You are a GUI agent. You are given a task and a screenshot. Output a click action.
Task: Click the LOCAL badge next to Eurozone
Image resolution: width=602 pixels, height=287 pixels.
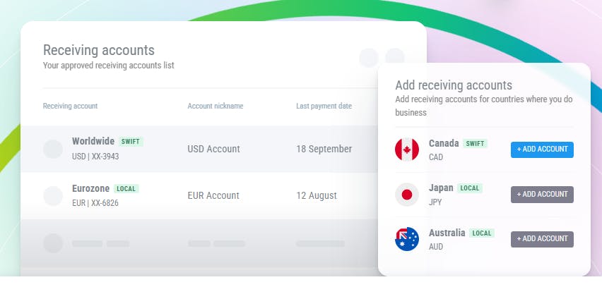click(x=127, y=189)
